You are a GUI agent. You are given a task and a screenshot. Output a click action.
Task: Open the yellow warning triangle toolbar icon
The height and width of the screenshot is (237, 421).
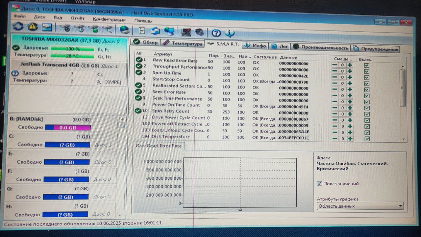[x=33, y=27]
